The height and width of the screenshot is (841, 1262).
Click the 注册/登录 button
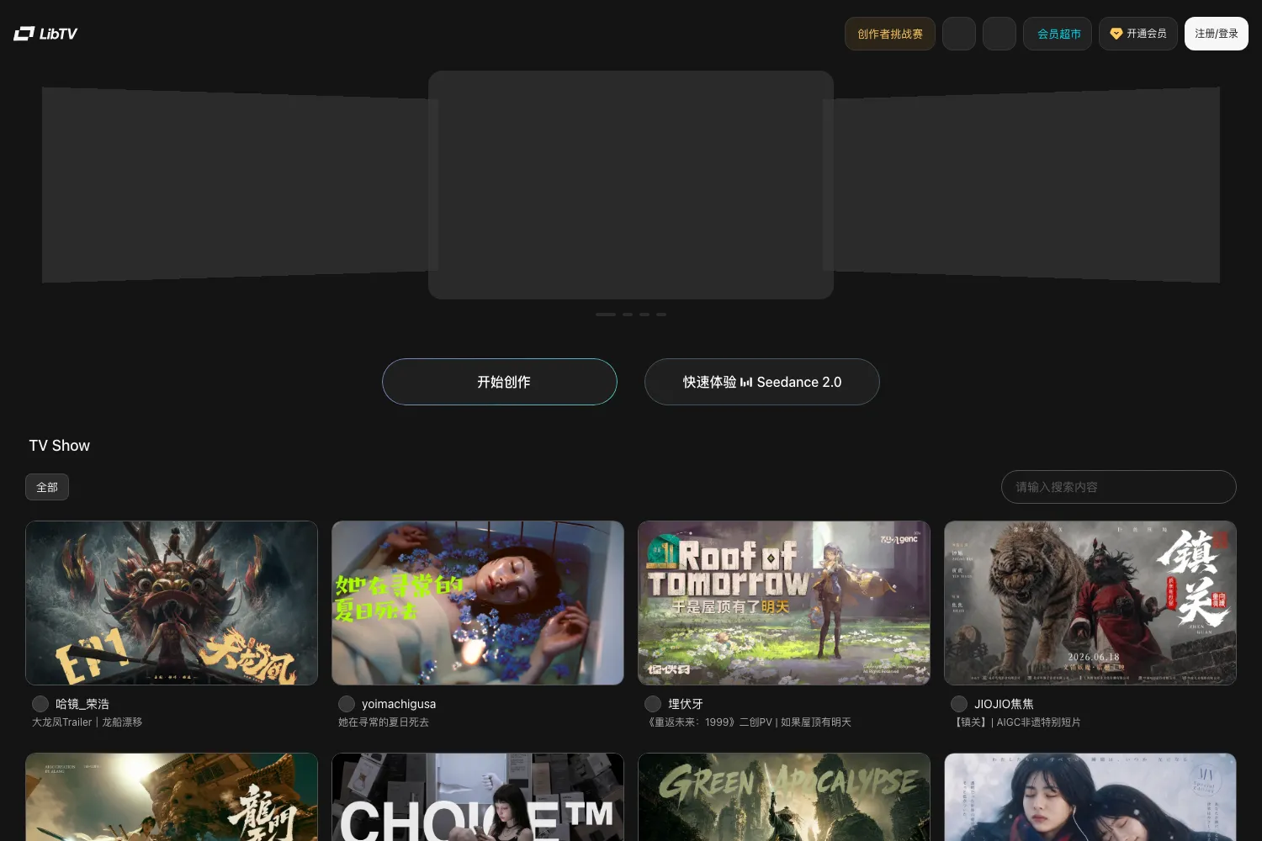(x=1217, y=34)
